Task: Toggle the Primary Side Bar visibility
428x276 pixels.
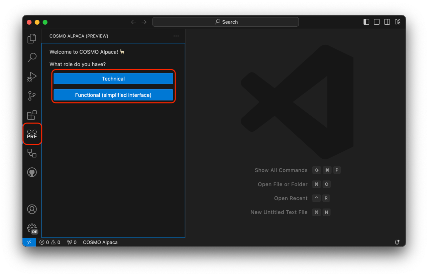Action: (x=366, y=22)
